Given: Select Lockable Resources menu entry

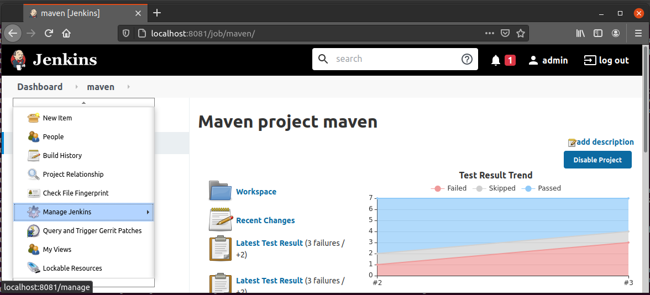Looking at the screenshot, I should [84, 268].
